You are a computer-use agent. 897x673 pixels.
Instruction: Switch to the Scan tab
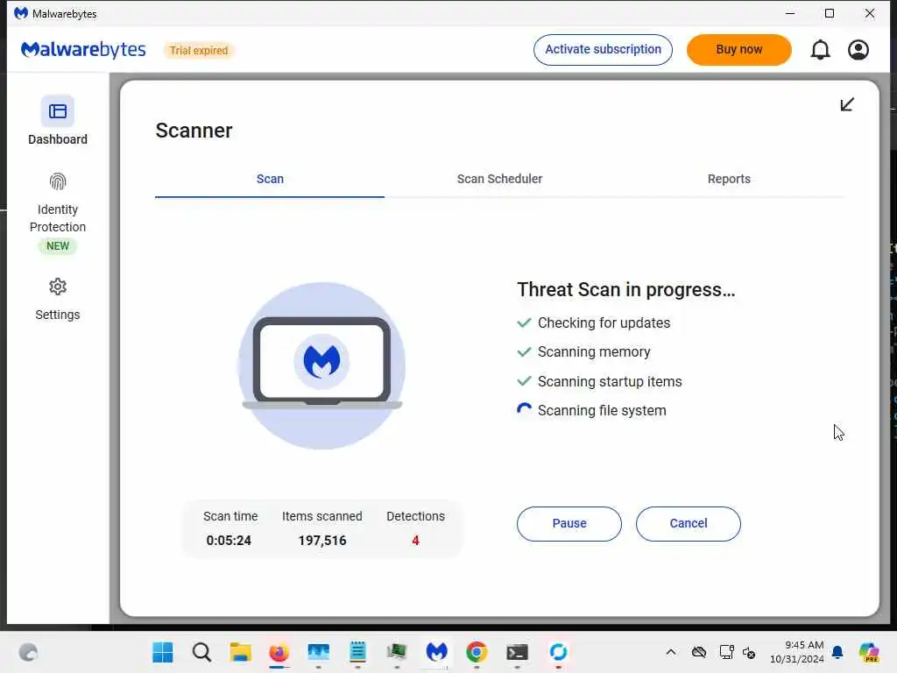[x=270, y=179]
